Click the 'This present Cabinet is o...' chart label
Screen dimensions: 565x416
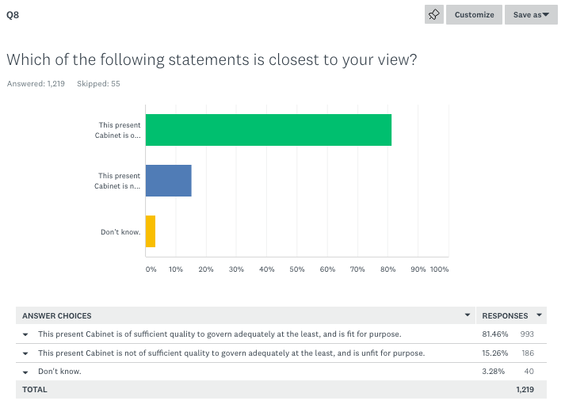click(x=119, y=130)
